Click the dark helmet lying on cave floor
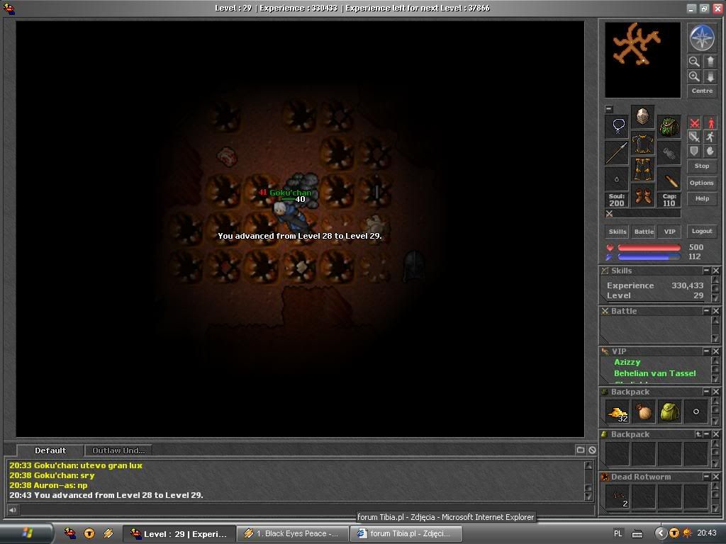726x544 pixels. (413, 265)
